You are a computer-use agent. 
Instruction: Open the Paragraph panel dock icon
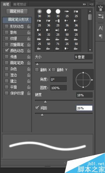click(x=101, y=36)
